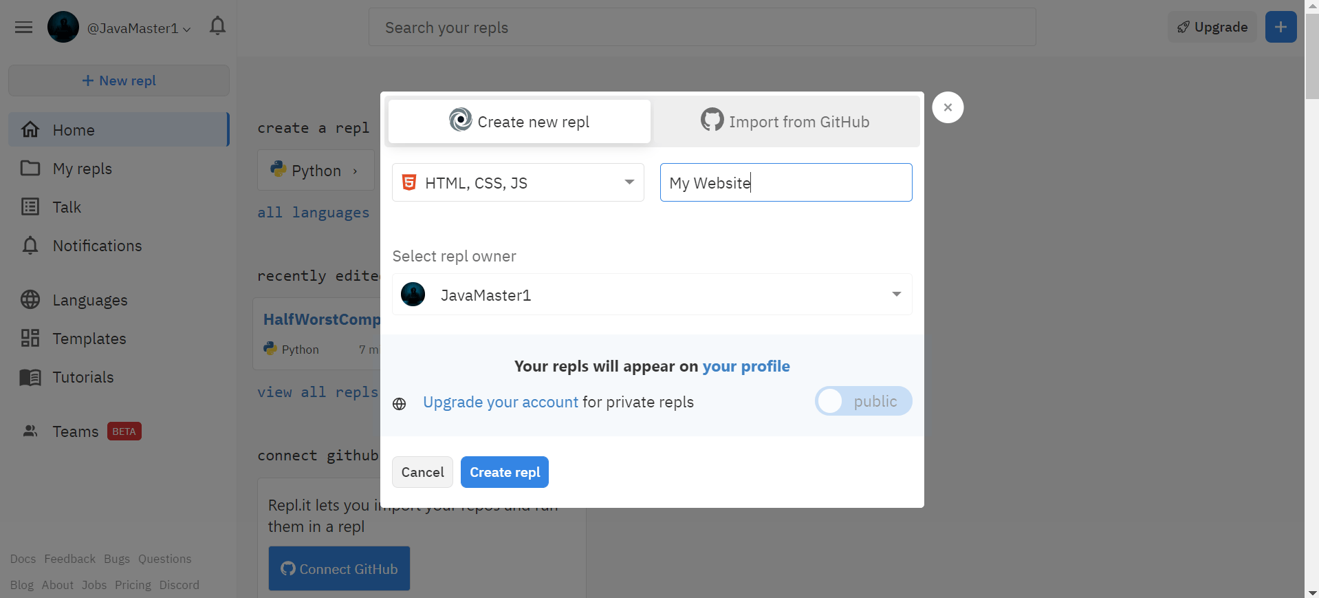Viewport: 1319px width, 598px height.
Task: Switch to the Create new repl tab
Action: click(x=519, y=122)
